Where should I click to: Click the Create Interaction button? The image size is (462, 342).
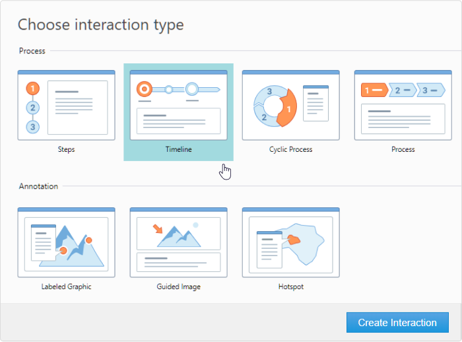[397, 323]
